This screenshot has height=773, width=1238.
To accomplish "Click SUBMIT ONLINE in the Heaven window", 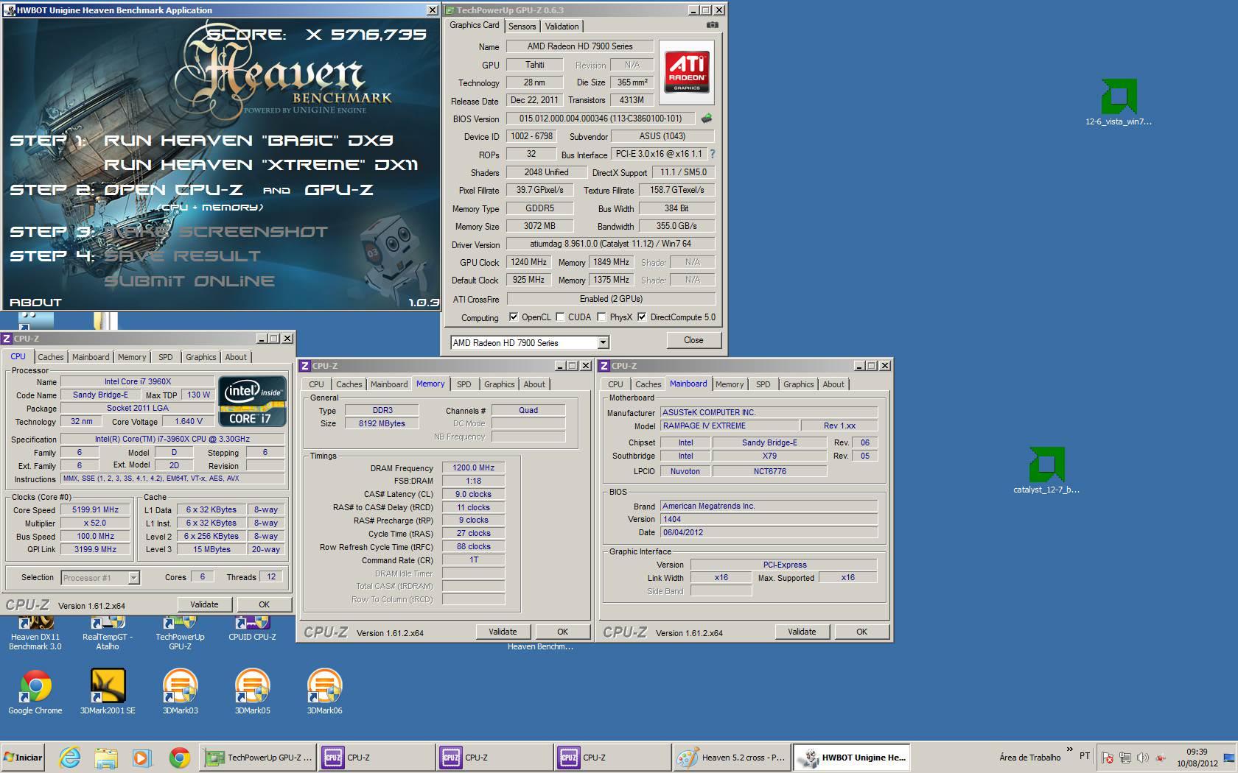I will [189, 280].
